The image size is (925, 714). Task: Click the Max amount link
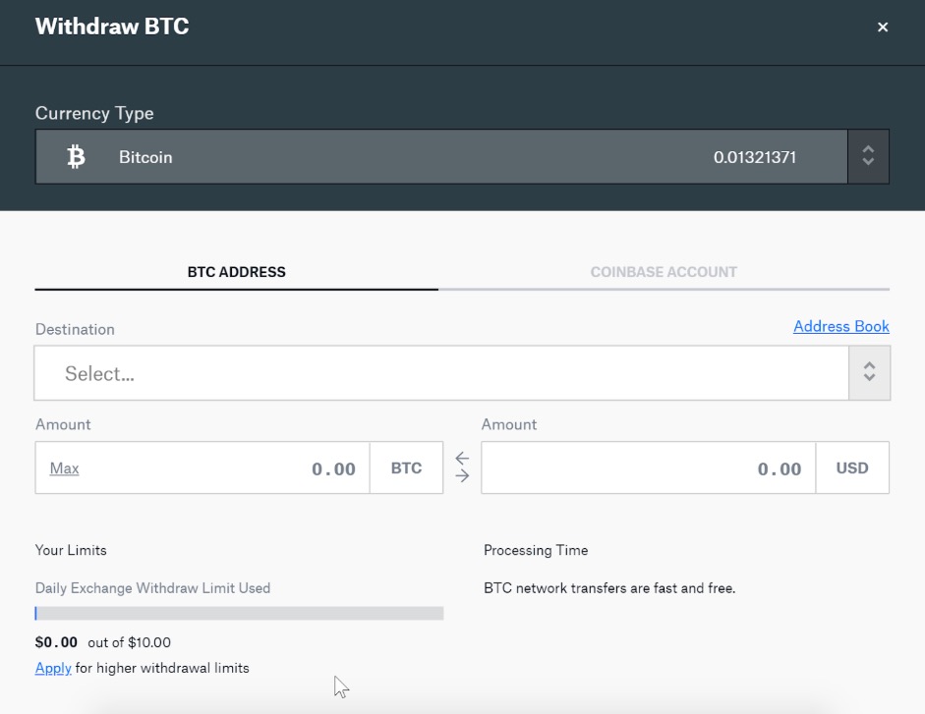pos(64,468)
